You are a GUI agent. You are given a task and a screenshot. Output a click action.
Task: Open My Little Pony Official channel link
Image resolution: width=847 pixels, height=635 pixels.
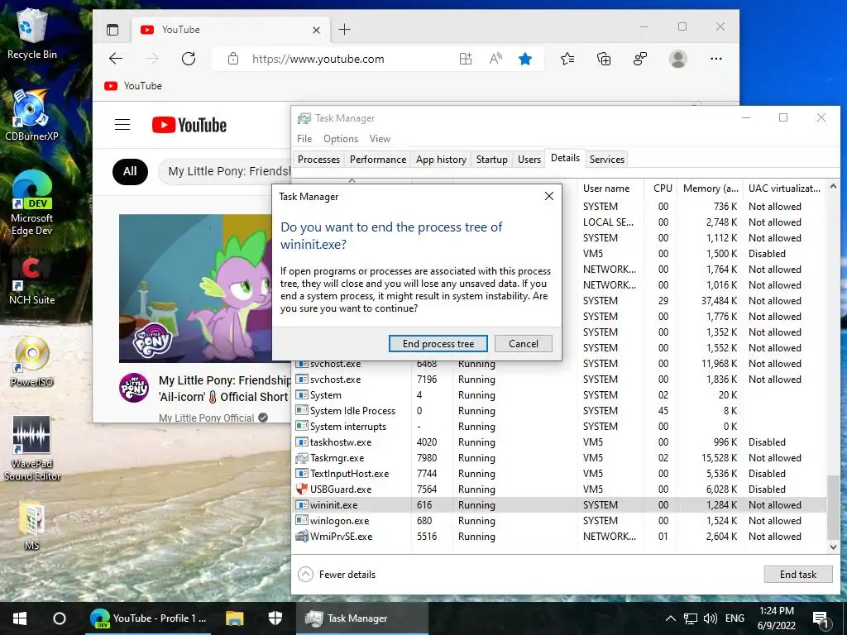pyautogui.click(x=206, y=418)
